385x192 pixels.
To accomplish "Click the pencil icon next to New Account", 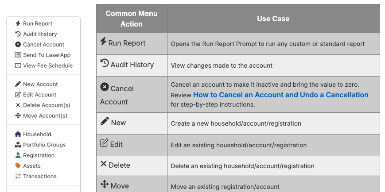I will [18, 84].
